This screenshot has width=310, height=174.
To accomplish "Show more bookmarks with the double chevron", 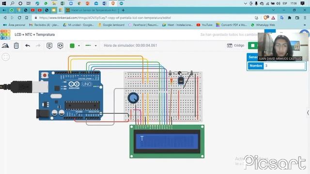I will click(305, 25).
